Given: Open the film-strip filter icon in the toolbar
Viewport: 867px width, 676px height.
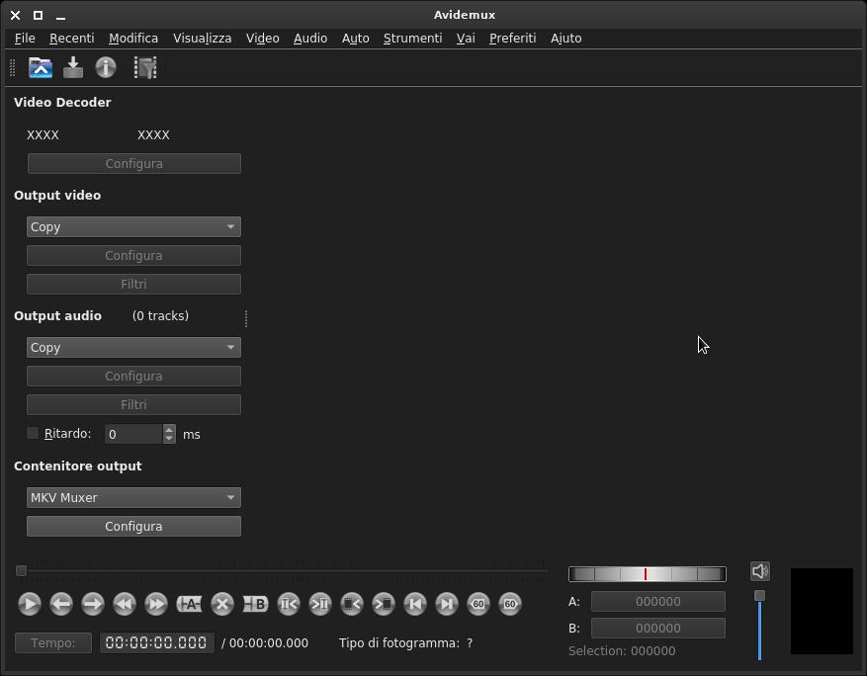Looking at the screenshot, I should click(x=145, y=67).
